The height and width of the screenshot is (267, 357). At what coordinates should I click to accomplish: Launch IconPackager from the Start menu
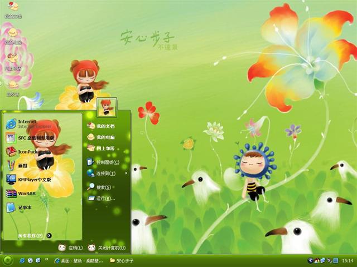click(x=27, y=152)
